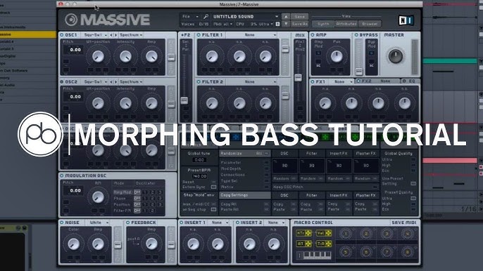The image size is (483, 271).
Task: Click the KTr macro source handle
Action: click(x=303, y=233)
